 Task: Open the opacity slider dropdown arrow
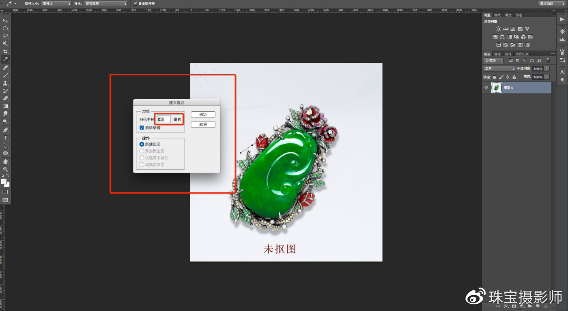tap(547, 69)
